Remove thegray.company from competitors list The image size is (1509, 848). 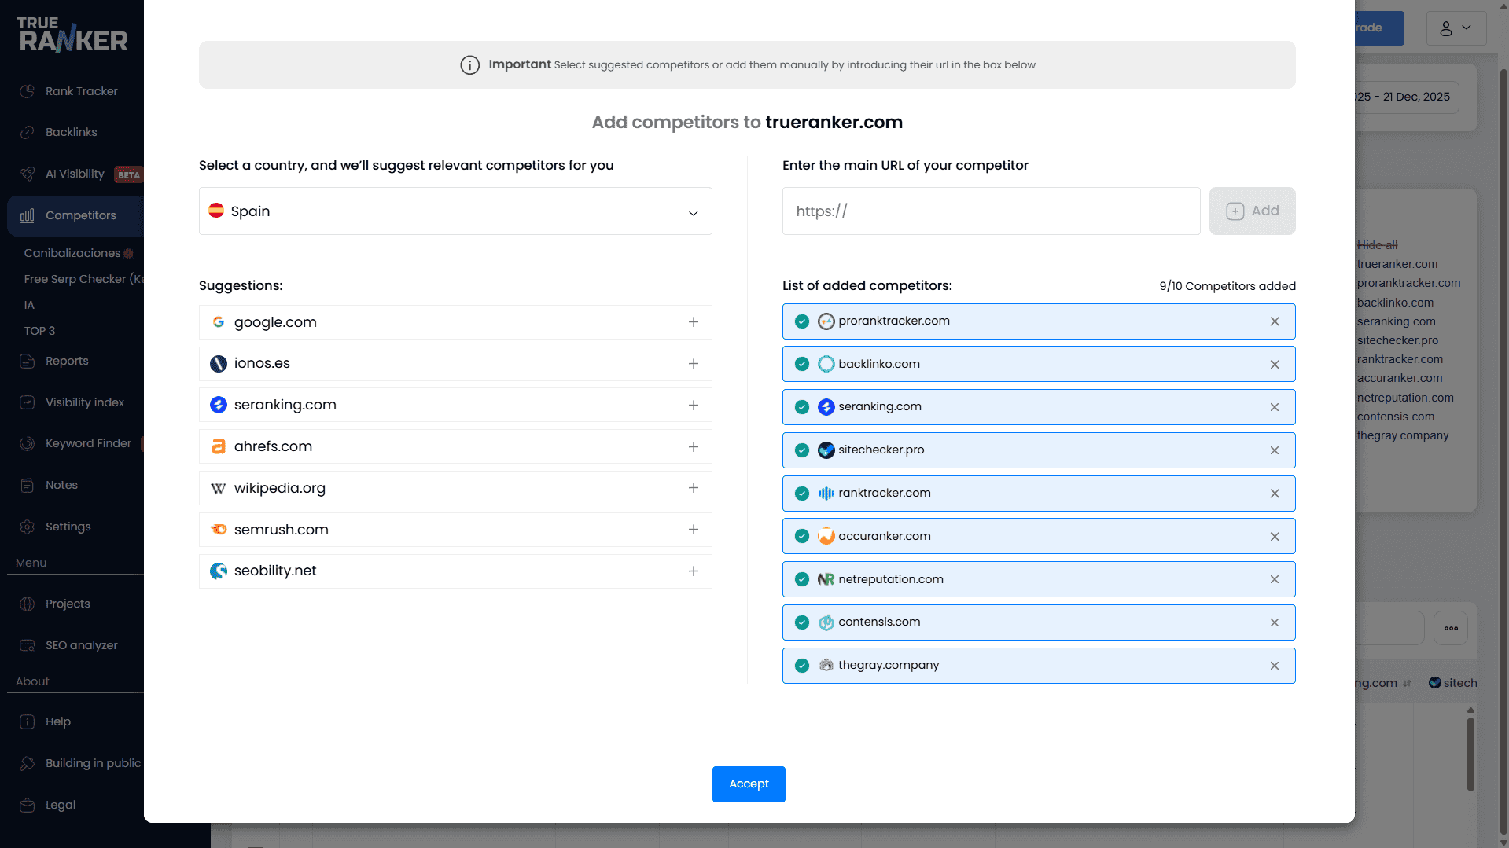click(x=1274, y=666)
